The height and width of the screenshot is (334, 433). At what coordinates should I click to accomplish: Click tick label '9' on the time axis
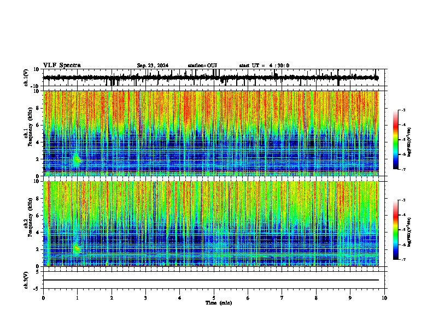click(350, 298)
